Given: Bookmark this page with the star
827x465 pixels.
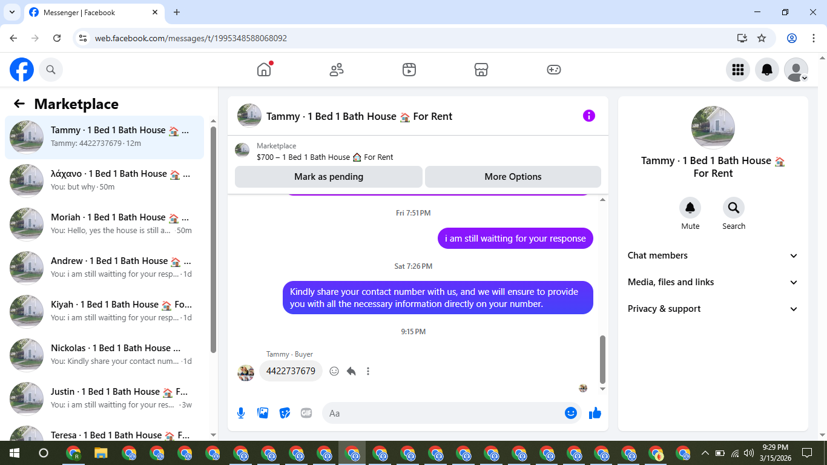Looking at the screenshot, I should click(x=762, y=38).
